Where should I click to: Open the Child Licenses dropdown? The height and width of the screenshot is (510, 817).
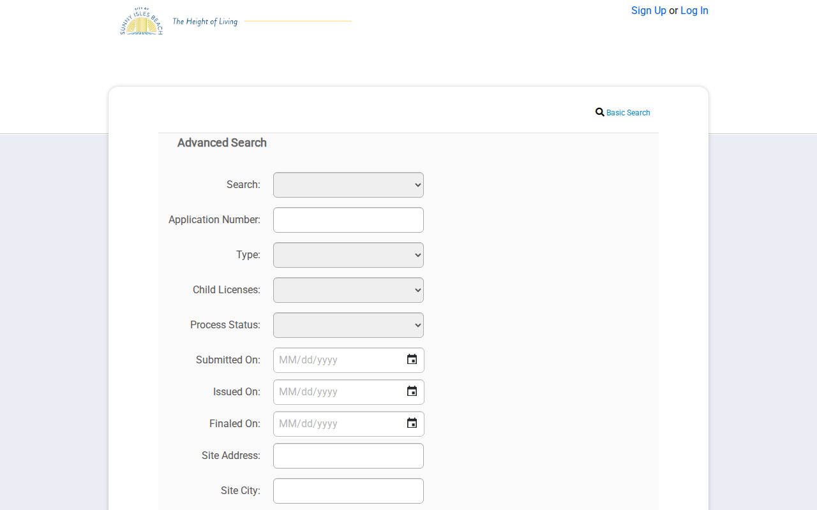pos(349,290)
